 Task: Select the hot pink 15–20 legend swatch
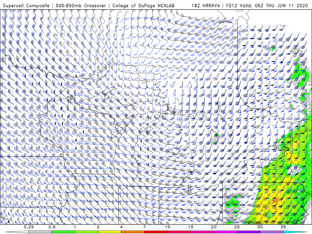(x=202, y=232)
